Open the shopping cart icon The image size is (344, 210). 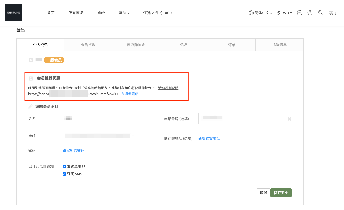coord(331,13)
